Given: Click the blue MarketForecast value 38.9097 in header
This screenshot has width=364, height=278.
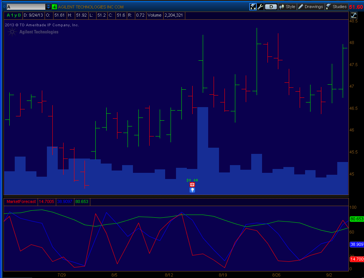Looking at the screenshot, I should coord(64,201).
